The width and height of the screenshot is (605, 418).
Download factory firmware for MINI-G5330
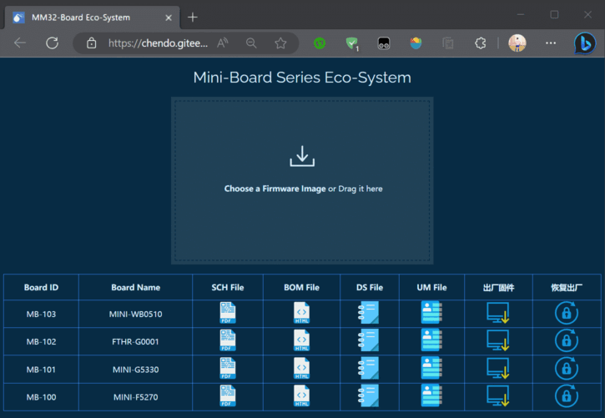pyautogui.click(x=498, y=368)
